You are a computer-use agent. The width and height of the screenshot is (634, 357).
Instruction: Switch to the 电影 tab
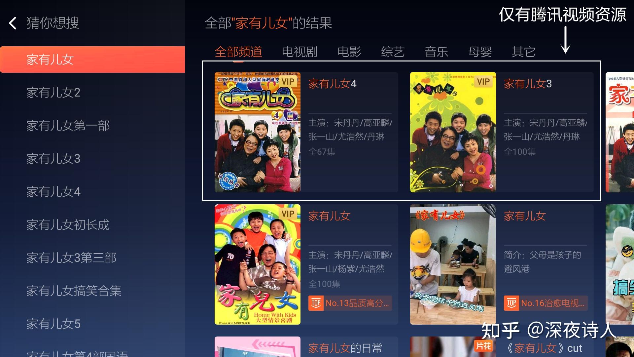point(349,52)
